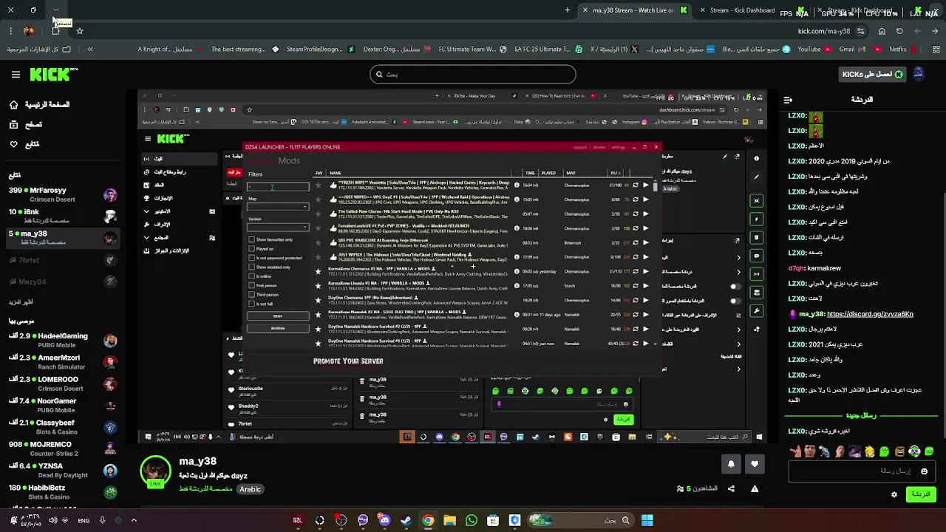Open WhatsApp from the taskbar
The height and width of the screenshot is (532, 946).
pos(472,520)
